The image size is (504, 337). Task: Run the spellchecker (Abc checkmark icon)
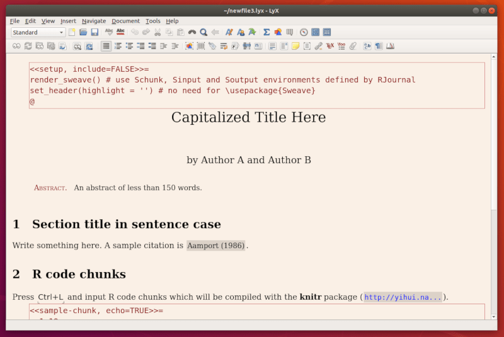tap(109, 32)
